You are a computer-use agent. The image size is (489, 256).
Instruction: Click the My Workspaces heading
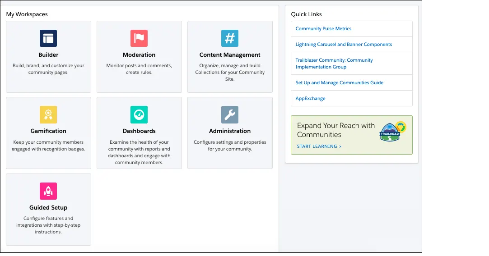point(27,14)
